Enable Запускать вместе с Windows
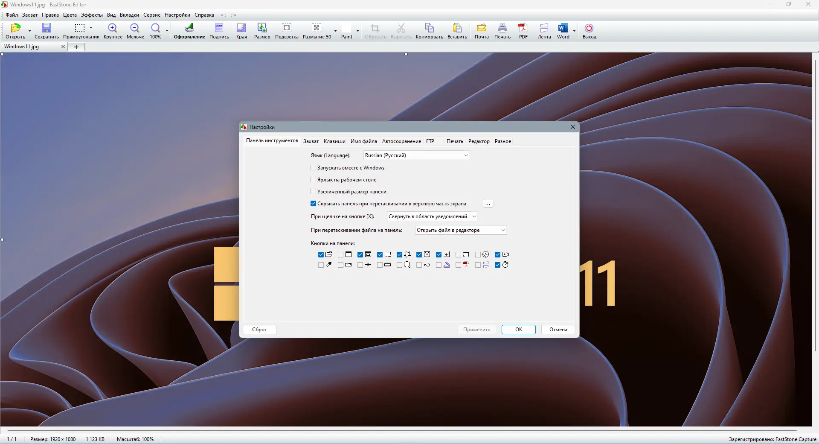 pos(314,168)
